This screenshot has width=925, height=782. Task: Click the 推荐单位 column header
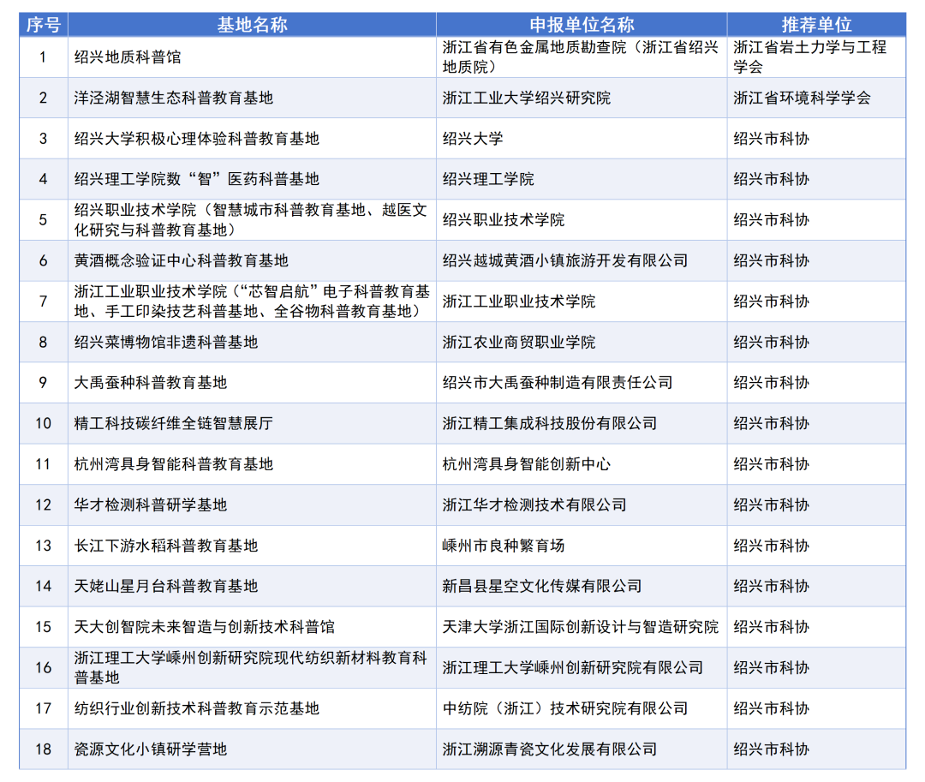pos(816,25)
